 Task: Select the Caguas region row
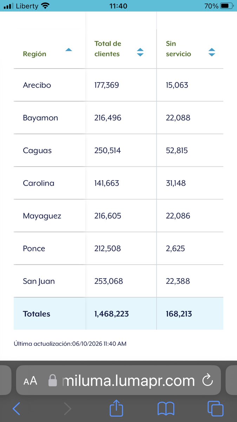click(118, 151)
